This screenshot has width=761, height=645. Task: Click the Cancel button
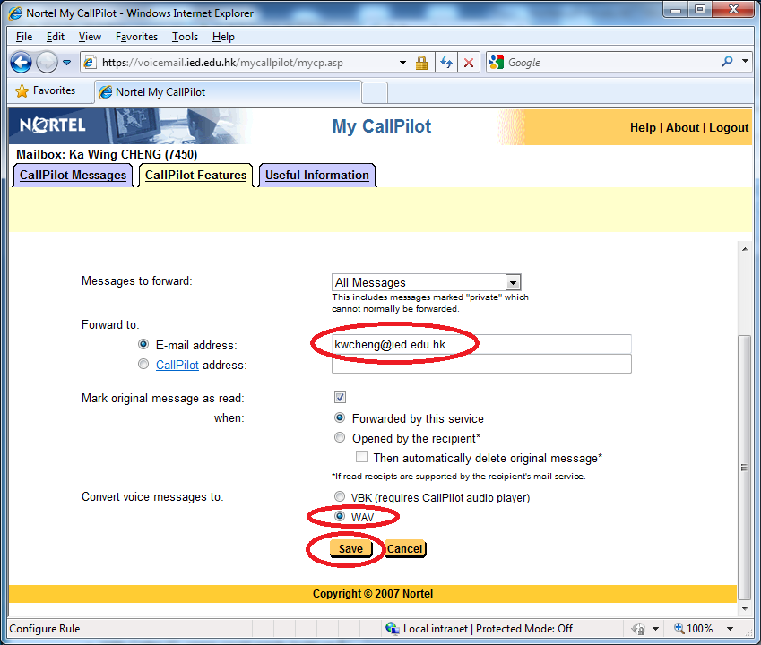(x=405, y=548)
